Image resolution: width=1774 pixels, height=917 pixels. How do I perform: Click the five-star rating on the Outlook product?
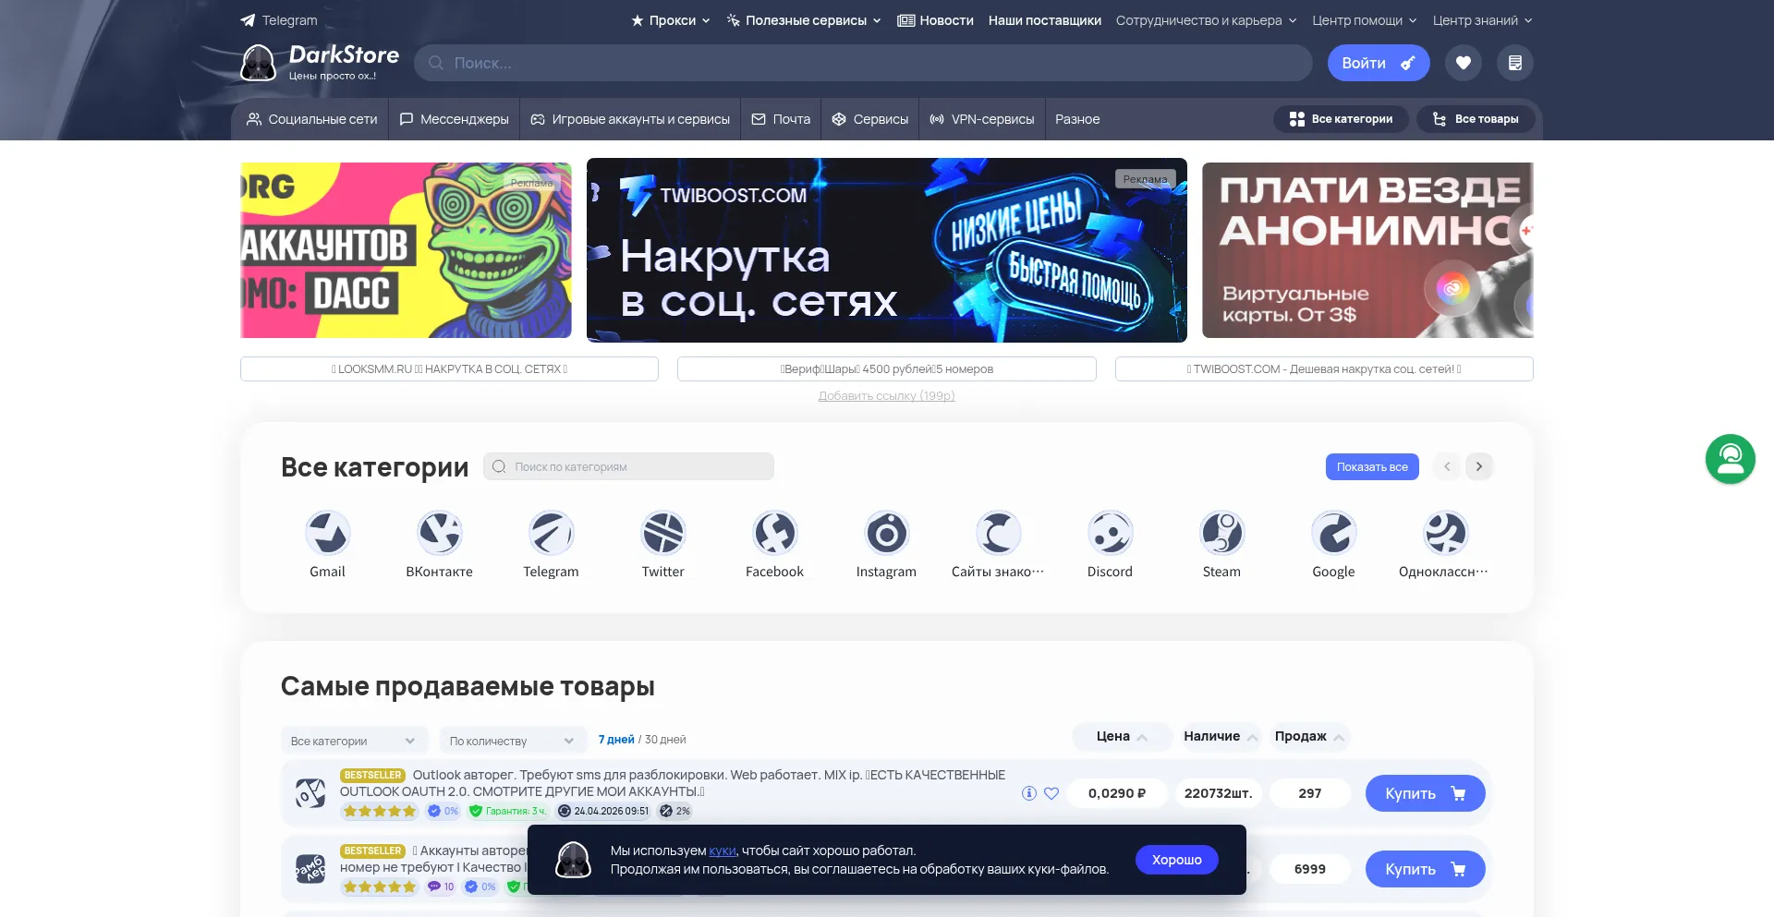click(x=380, y=811)
